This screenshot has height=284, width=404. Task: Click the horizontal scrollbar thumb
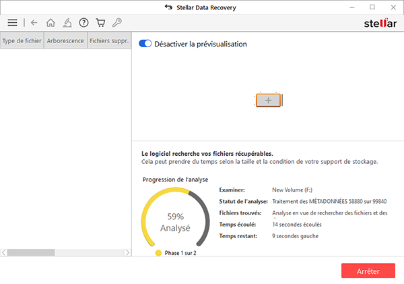pos(31,252)
